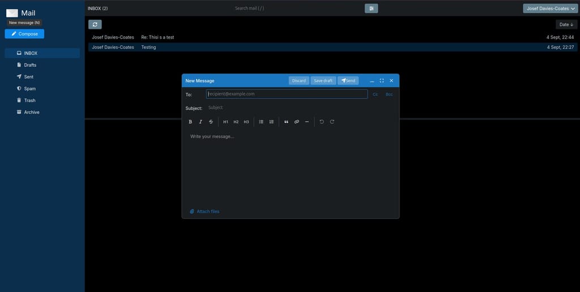This screenshot has height=292, width=580.
Task: Save the message as draft
Action: click(x=323, y=80)
